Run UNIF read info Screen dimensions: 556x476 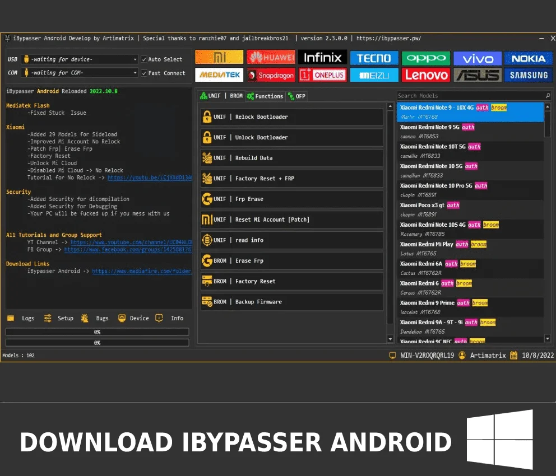[x=292, y=240]
